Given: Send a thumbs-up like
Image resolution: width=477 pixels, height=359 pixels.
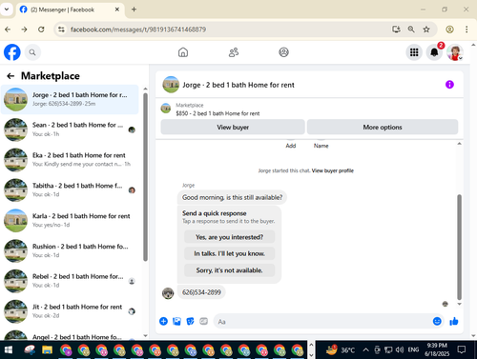Looking at the screenshot, I should (454, 321).
